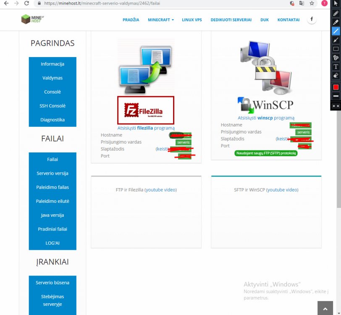Open Diagnostika in the sidebar

[52, 120]
